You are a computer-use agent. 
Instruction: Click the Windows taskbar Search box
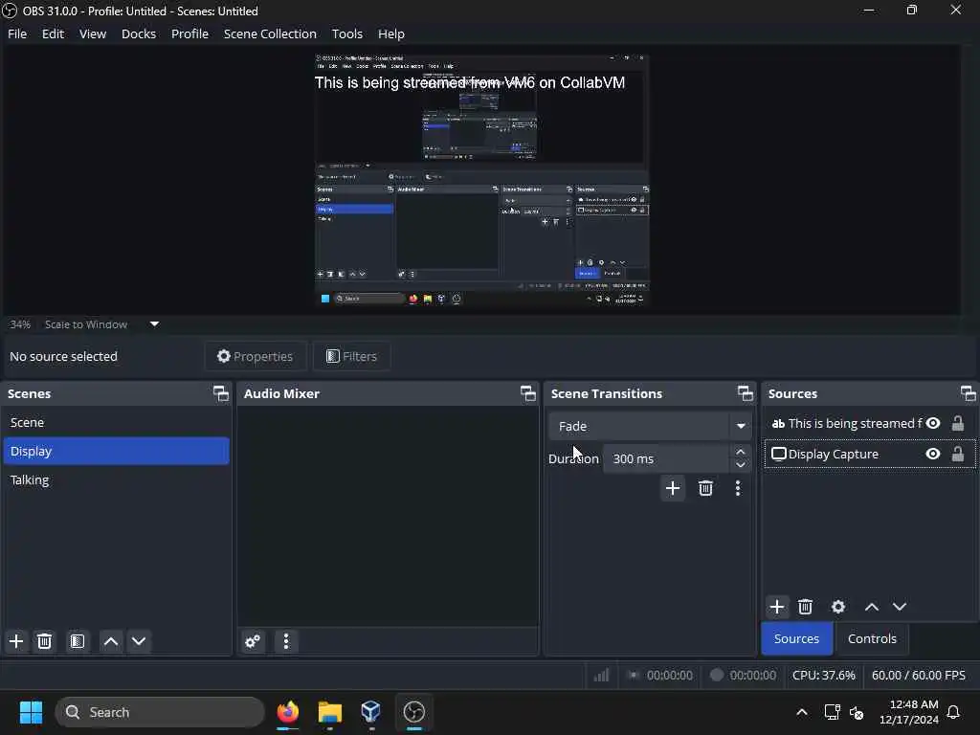click(160, 712)
